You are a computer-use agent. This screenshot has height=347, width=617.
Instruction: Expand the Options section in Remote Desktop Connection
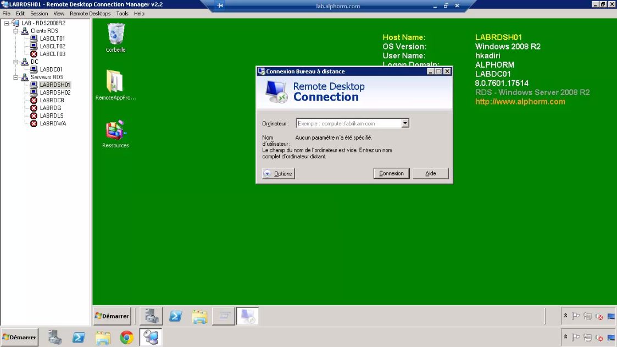point(279,173)
